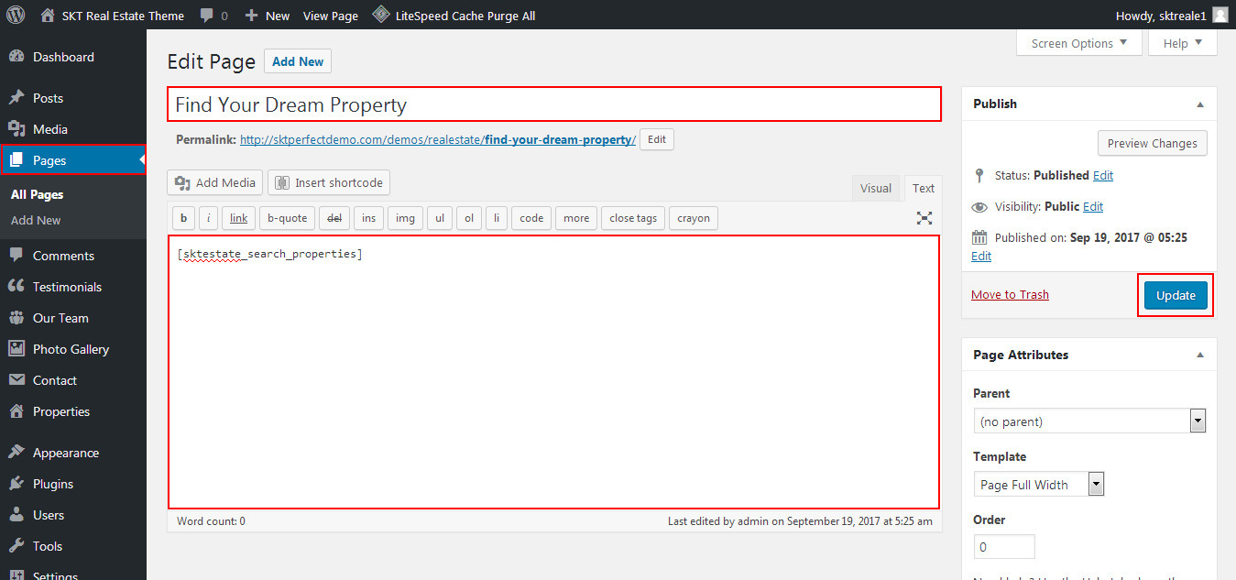
Task: Click the Properties house icon
Action: click(16, 411)
